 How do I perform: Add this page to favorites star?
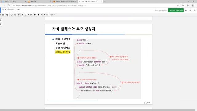coord(178,6)
